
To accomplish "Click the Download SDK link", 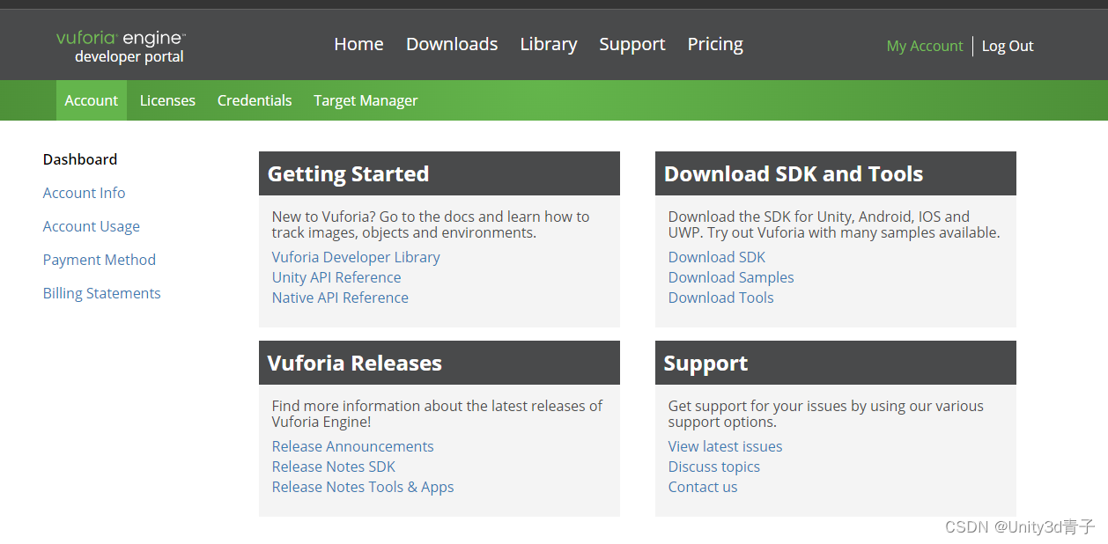I will click(717, 257).
